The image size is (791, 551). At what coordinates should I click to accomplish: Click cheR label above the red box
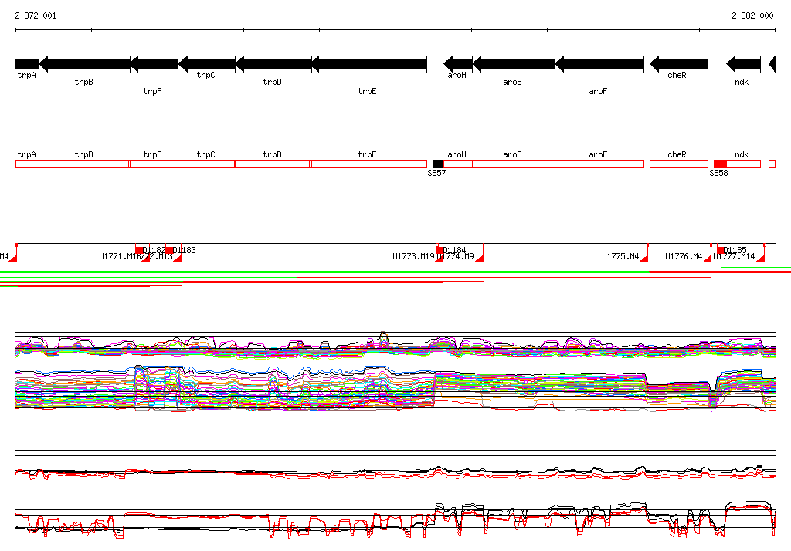[677, 155]
